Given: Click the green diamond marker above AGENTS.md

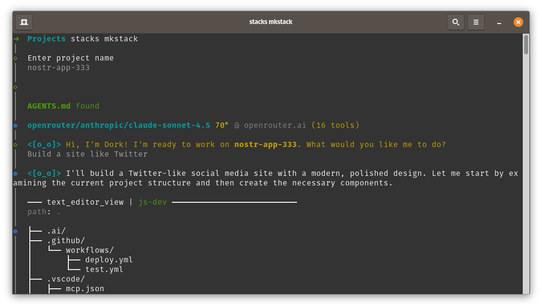Looking at the screenshot, I should [15, 86].
